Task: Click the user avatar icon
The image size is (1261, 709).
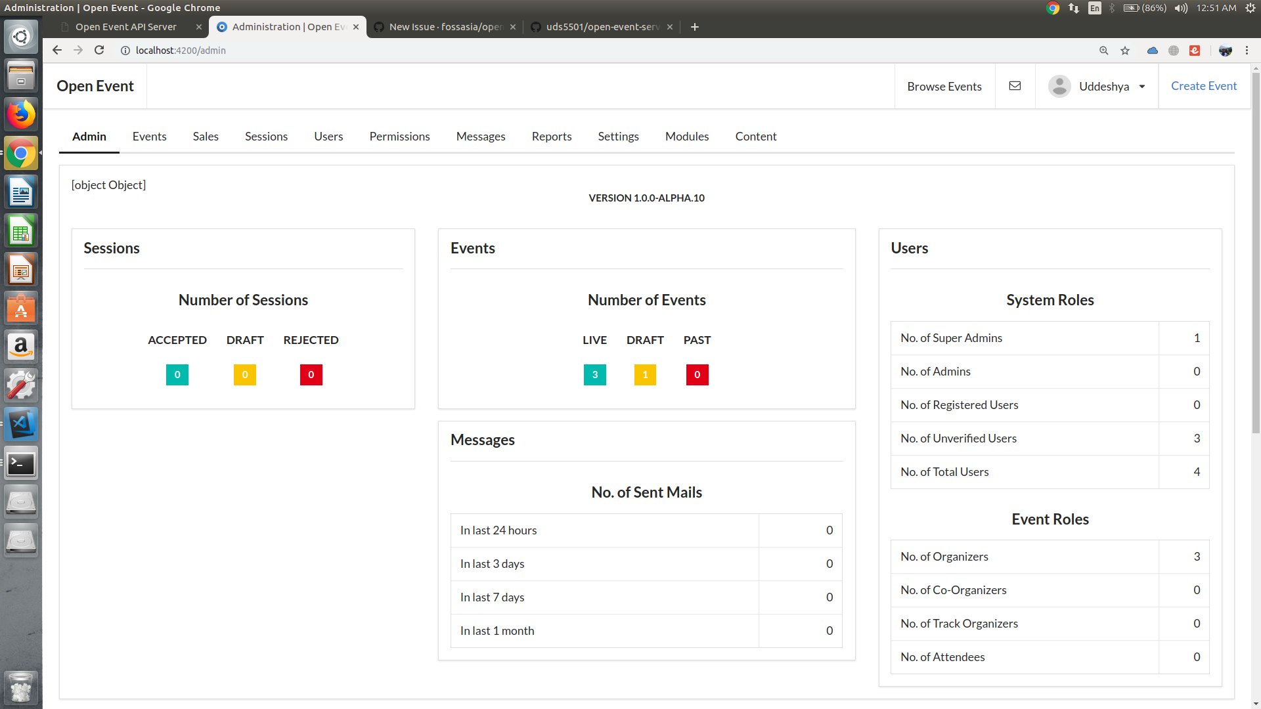Action: pyautogui.click(x=1059, y=86)
